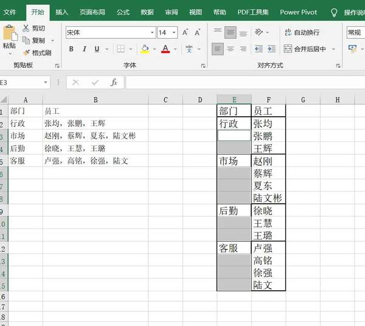Select the Format Painter brush
The width and height of the screenshot is (365, 326).
(26, 53)
